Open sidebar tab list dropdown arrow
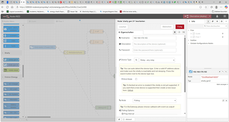Image resolution: width=229 pixels, height=122 pixels. point(226,21)
